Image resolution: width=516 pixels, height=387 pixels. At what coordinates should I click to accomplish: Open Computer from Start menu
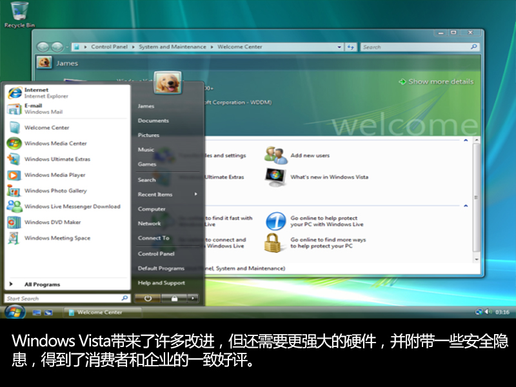tap(152, 208)
